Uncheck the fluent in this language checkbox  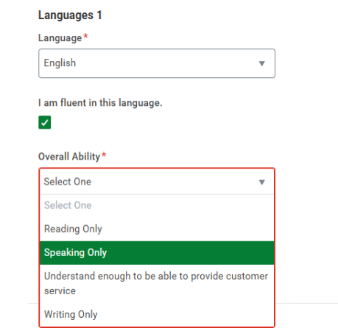[x=45, y=122]
